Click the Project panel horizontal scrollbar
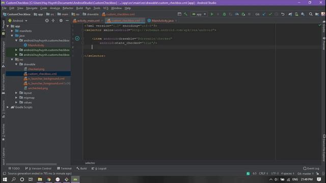 pos(31,164)
